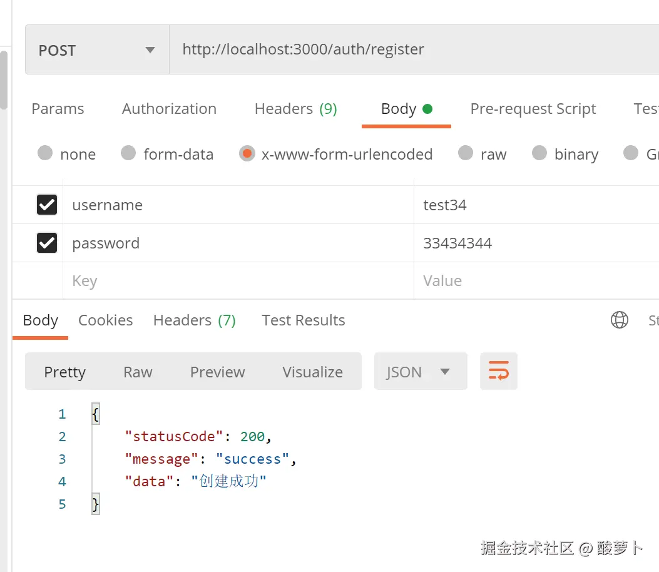Switch to Raw response view
The width and height of the screenshot is (659, 572).
pos(138,372)
